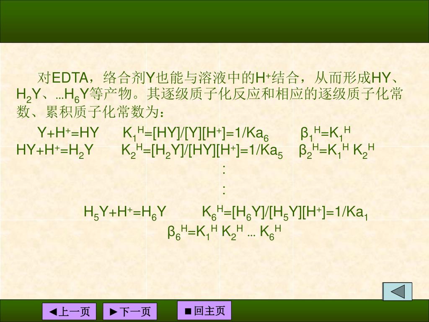This screenshot has width=429, height=322.
Task: Select the equation H₅Y+H⁺=H₆Y
Action: (x=125, y=213)
